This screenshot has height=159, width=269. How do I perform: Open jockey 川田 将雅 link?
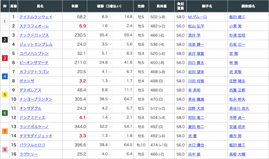click(x=196, y=81)
